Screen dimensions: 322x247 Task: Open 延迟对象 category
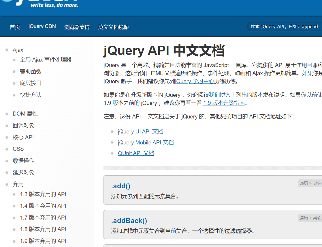click(x=24, y=172)
